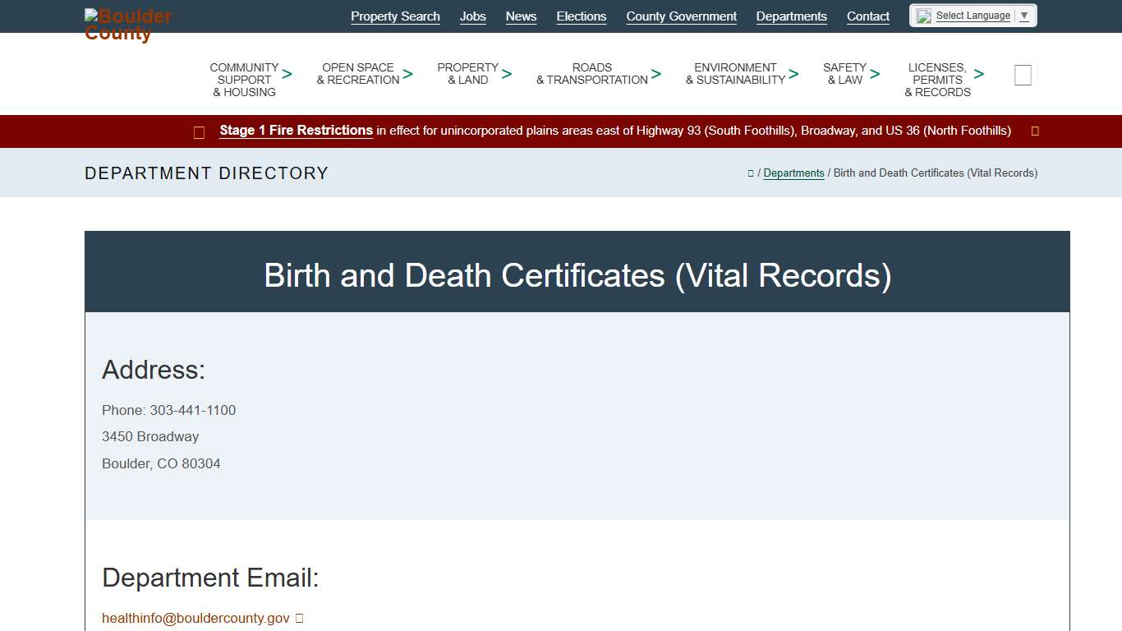Select Elections from the top menu

581,16
